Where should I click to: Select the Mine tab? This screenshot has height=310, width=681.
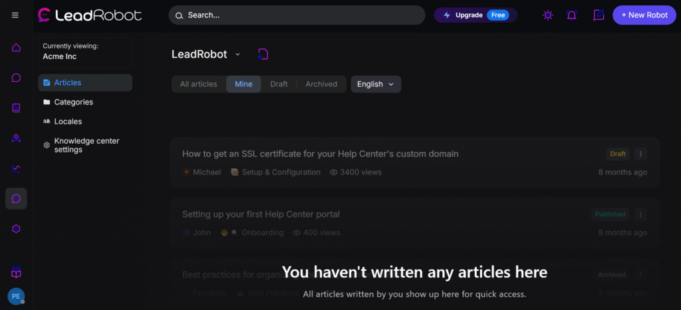pos(243,84)
